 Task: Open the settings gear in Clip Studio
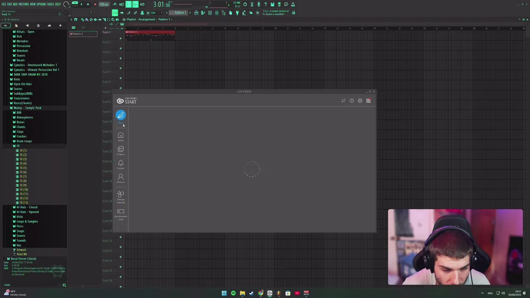(360, 101)
